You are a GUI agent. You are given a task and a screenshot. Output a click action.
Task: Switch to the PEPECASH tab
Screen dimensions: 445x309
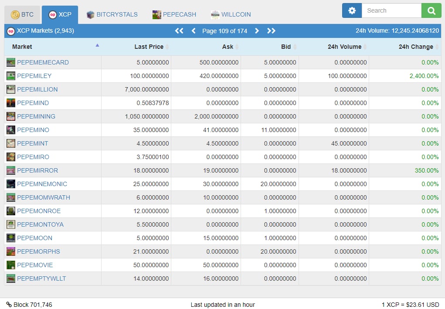tap(174, 14)
